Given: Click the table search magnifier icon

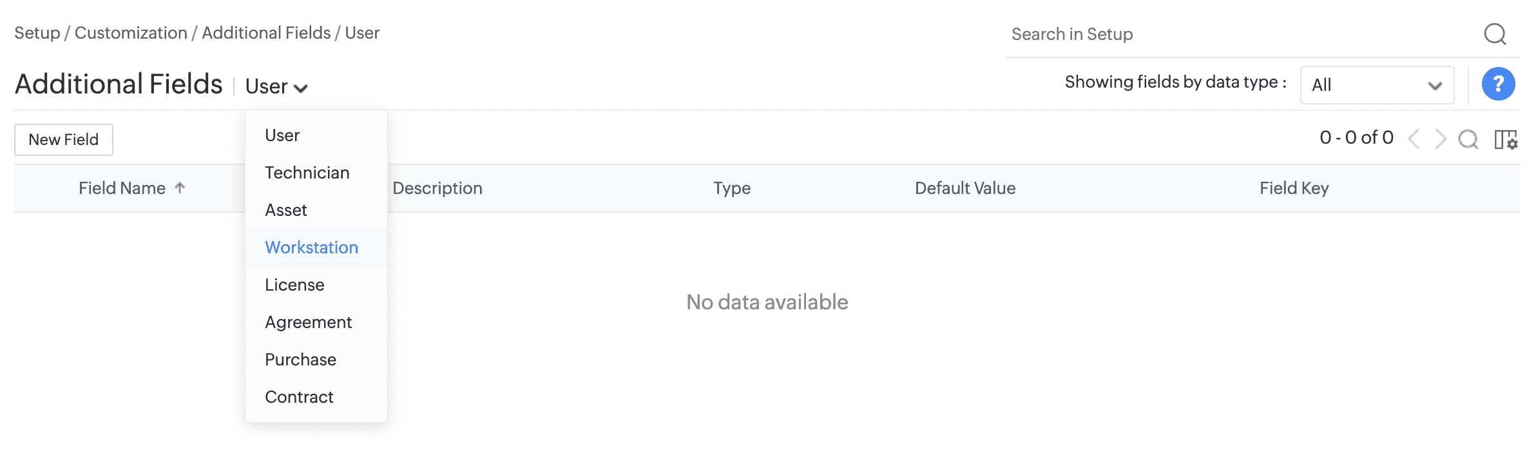Looking at the screenshot, I should click(1468, 139).
